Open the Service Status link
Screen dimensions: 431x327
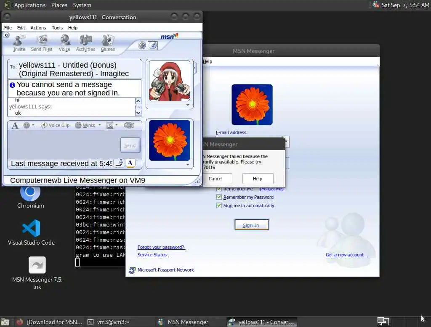[152, 255]
